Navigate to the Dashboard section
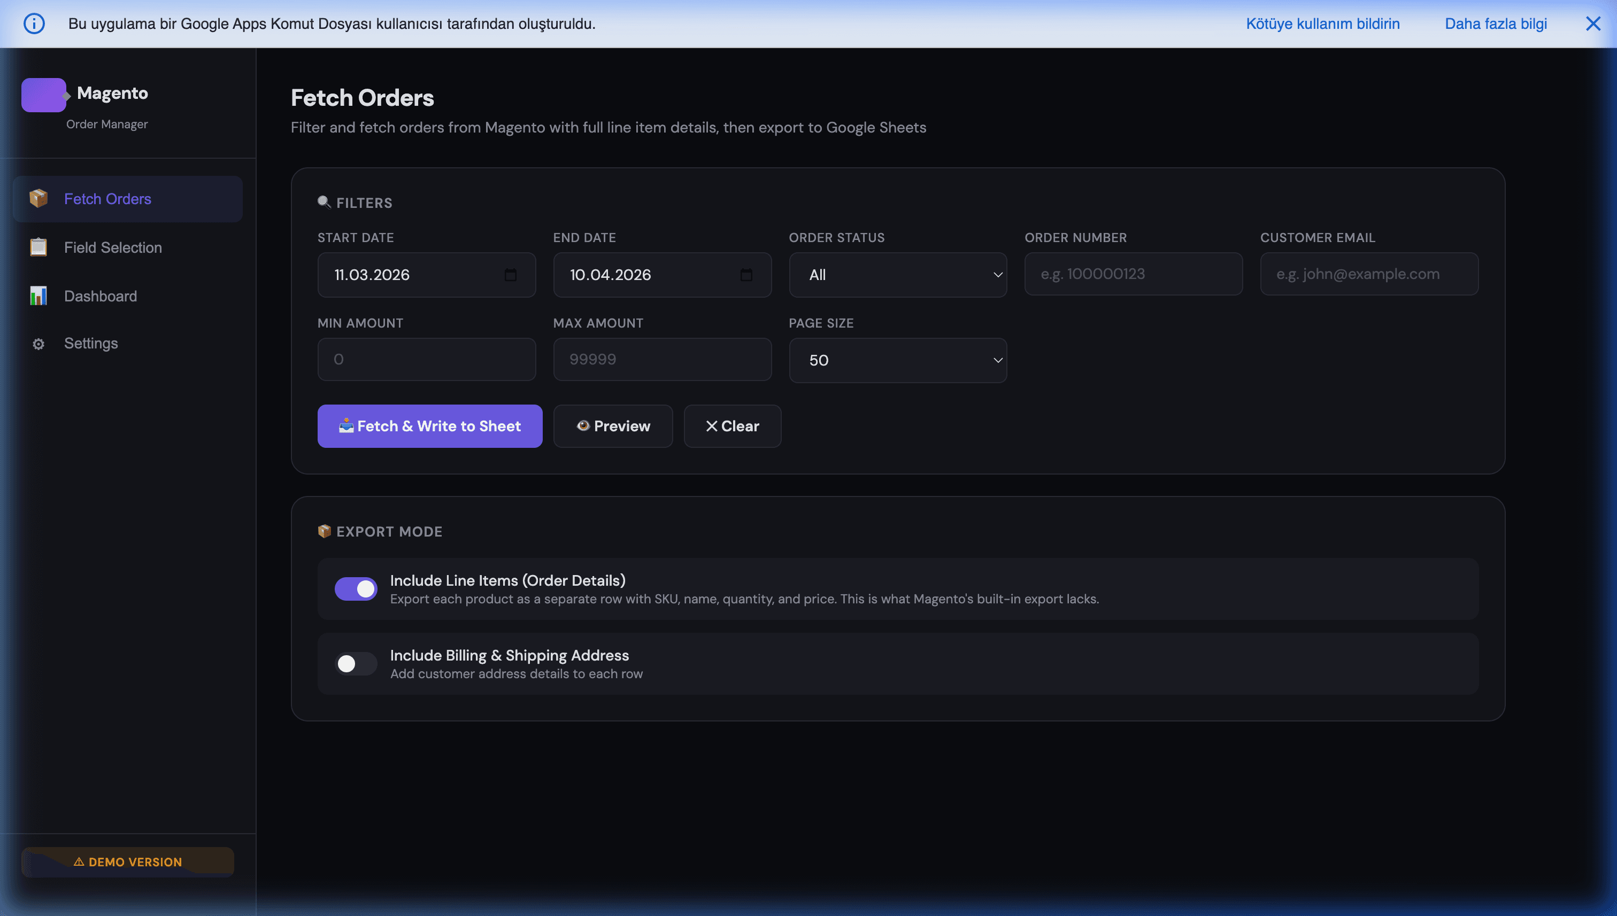The width and height of the screenshot is (1617, 916). point(99,296)
